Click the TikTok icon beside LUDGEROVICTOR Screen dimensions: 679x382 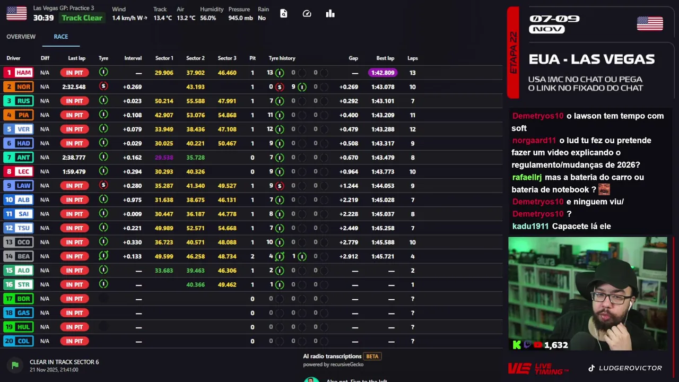point(591,368)
